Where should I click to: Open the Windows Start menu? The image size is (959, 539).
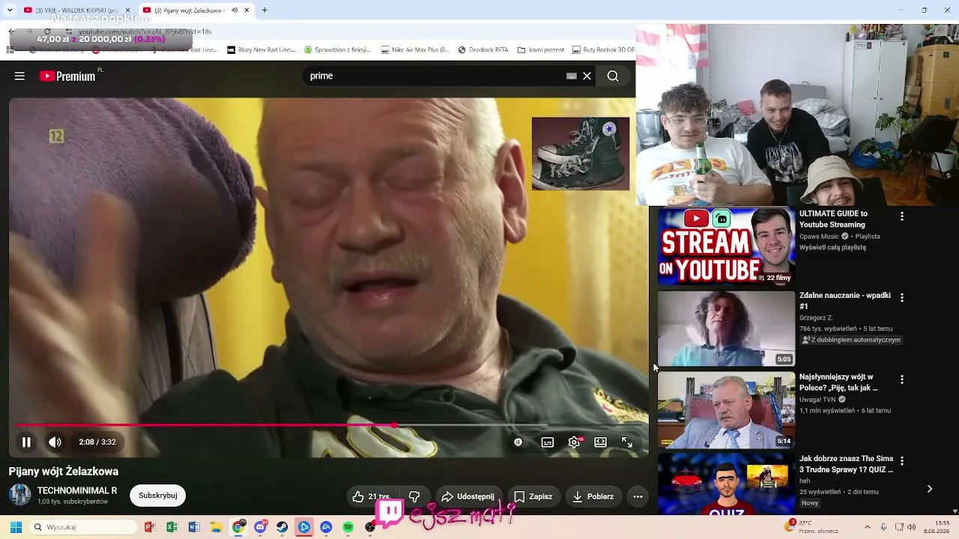click(x=16, y=527)
